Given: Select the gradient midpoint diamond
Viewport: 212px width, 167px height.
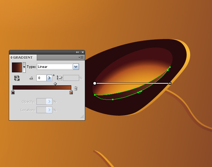Looking at the screenshot, I should click(55, 84).
